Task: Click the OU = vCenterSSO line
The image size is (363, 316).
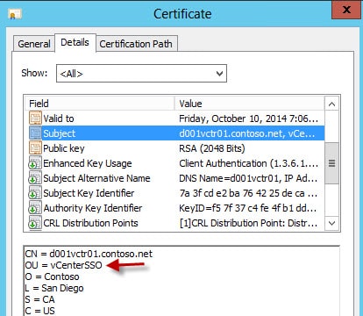Action: [63, 265]
